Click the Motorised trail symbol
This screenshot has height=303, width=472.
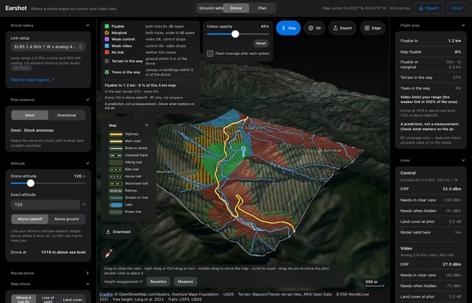coord(116,183)
